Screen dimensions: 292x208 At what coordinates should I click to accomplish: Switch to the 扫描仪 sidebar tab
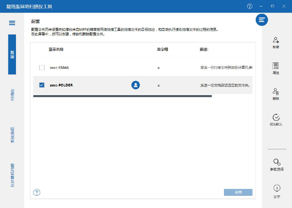[x=12, y=95]
